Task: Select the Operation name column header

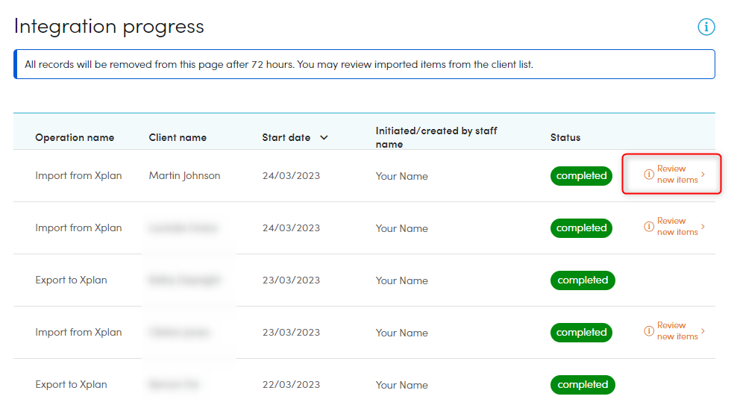Action: pos(75,138)
